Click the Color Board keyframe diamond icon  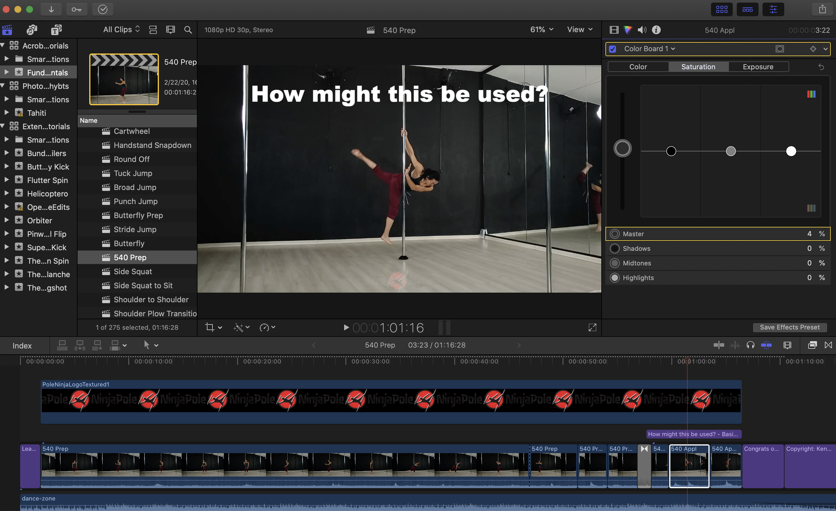coord(813,49)
